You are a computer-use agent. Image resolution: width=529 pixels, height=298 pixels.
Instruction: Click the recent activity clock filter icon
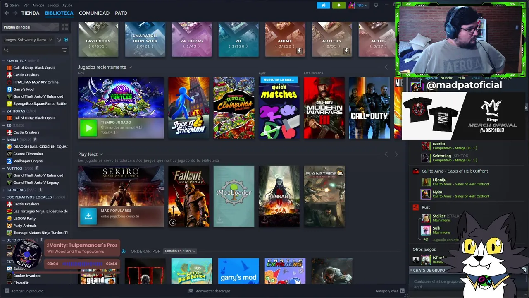point(59,40)
